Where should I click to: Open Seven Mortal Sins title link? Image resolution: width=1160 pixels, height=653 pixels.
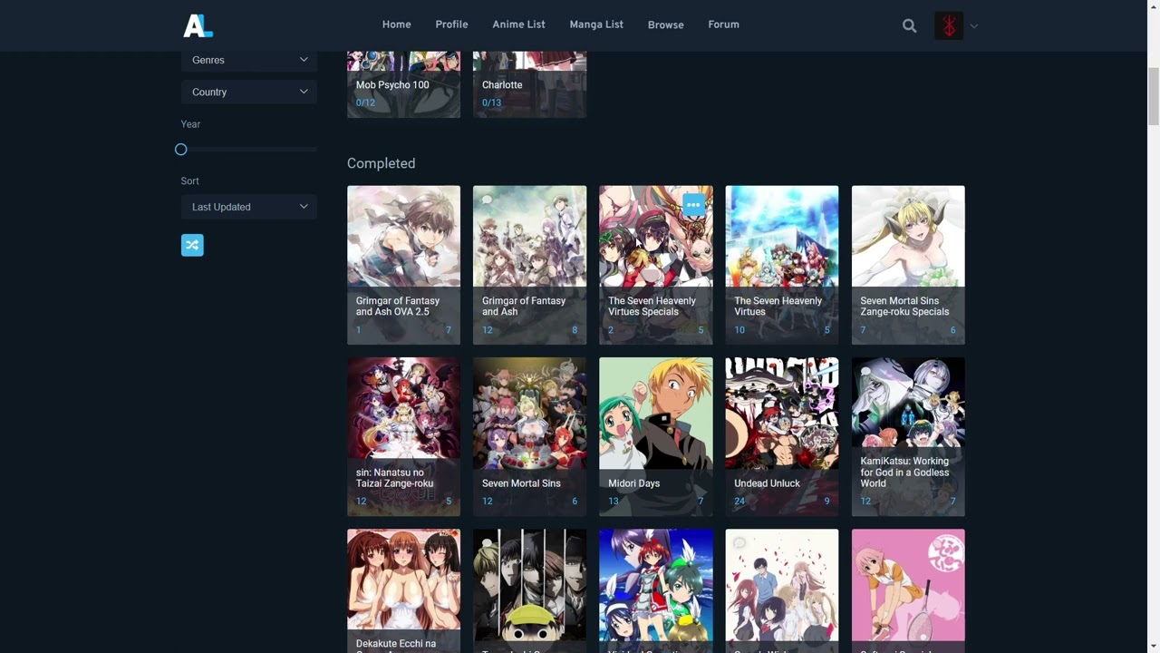tap(521, 483)
